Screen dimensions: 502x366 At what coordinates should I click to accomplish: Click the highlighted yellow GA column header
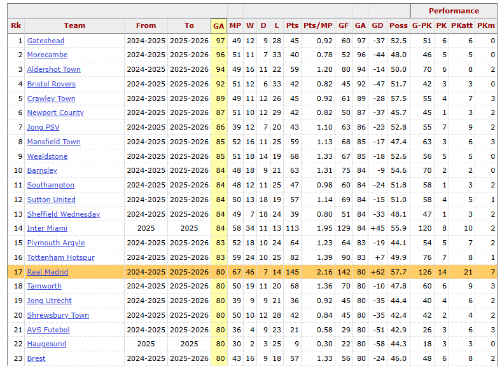219,26
